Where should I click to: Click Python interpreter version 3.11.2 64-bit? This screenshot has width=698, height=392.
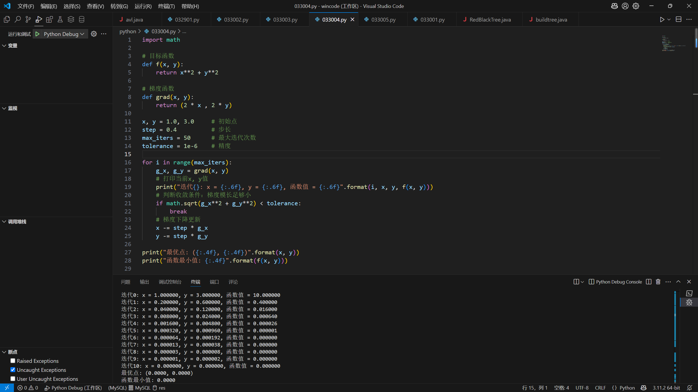point(666,388)
